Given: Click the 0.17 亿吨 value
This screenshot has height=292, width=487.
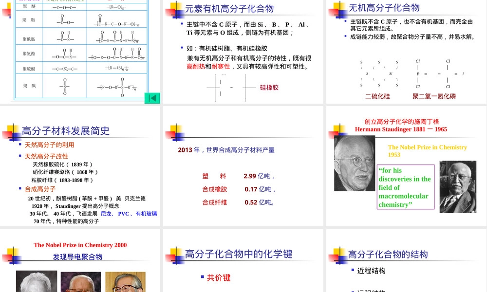Looking at the screenshot, I should tap(260, 189).
